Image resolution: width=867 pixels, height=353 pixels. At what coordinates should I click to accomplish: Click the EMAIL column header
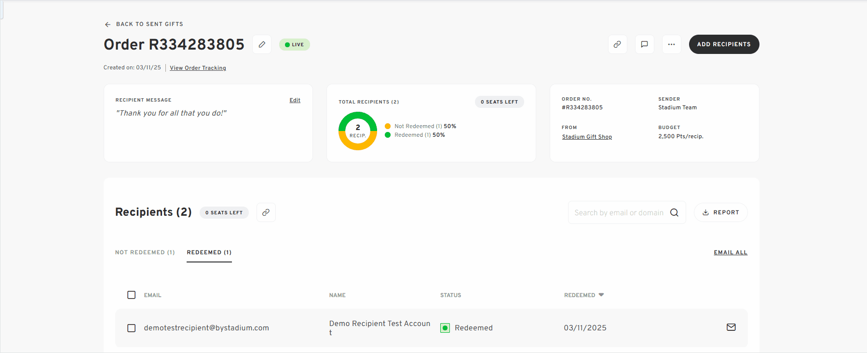pos(152,295)
